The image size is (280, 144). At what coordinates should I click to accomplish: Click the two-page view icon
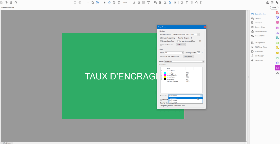(x=97, y=2)
